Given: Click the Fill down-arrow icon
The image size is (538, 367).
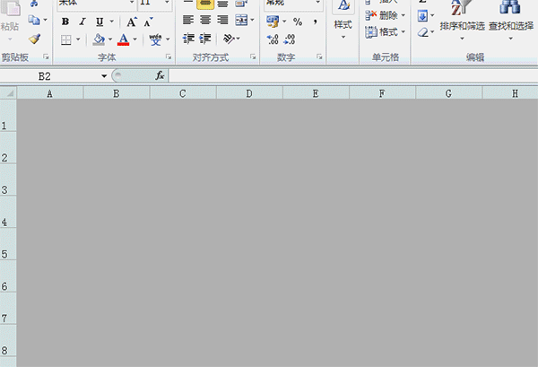Looking at the screenshot, I should [x=422, y=15].
